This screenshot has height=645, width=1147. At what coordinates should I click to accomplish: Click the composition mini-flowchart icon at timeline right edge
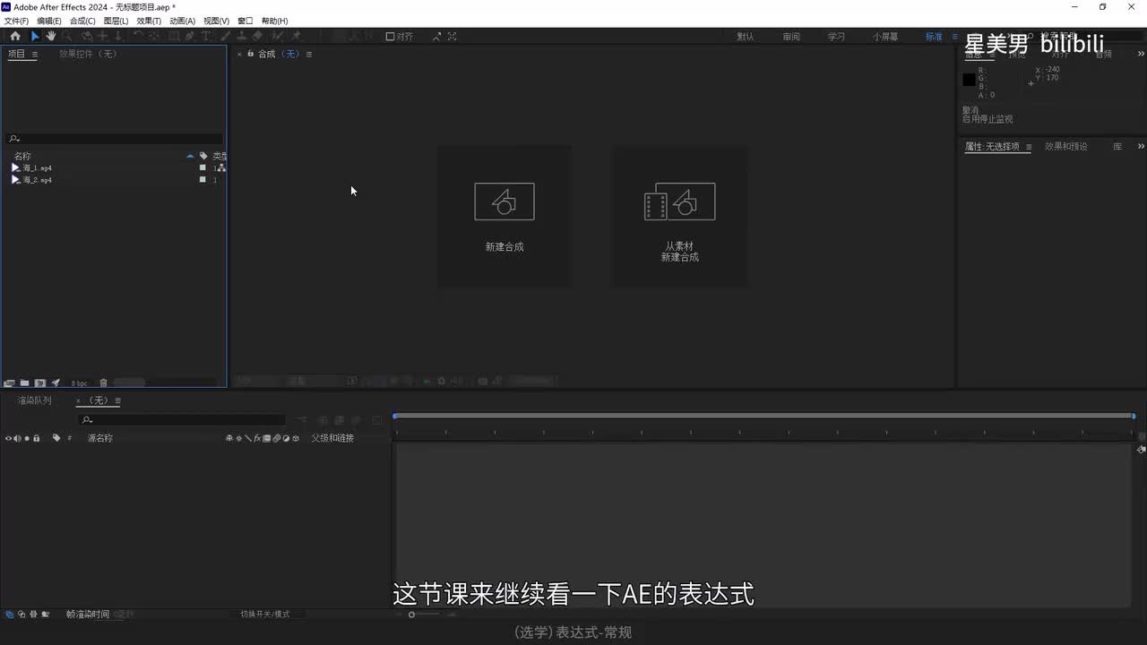coord(1141,450)
